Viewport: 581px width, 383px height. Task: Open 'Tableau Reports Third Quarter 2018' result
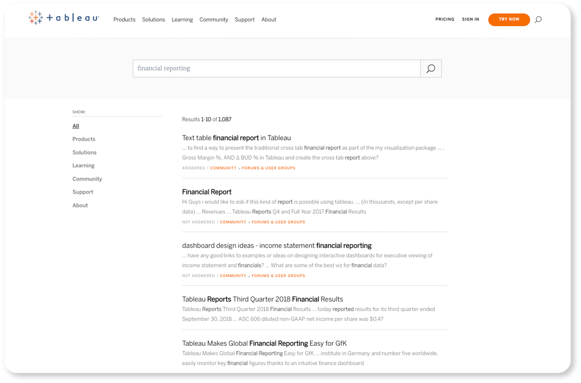pos(262,299)
